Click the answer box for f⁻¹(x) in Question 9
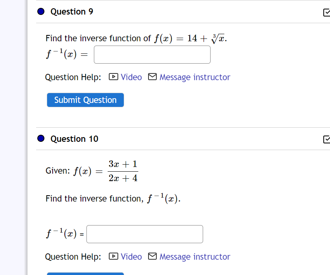Viewport: 330px width, 275px height. (152, 55)
